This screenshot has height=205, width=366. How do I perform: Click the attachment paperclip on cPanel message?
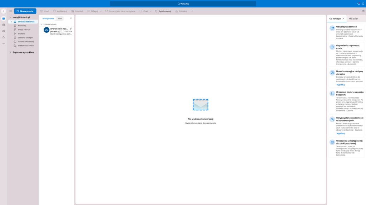[x=71, y=28]
